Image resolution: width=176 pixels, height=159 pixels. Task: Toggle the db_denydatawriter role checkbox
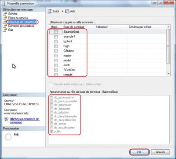point(51,120)
